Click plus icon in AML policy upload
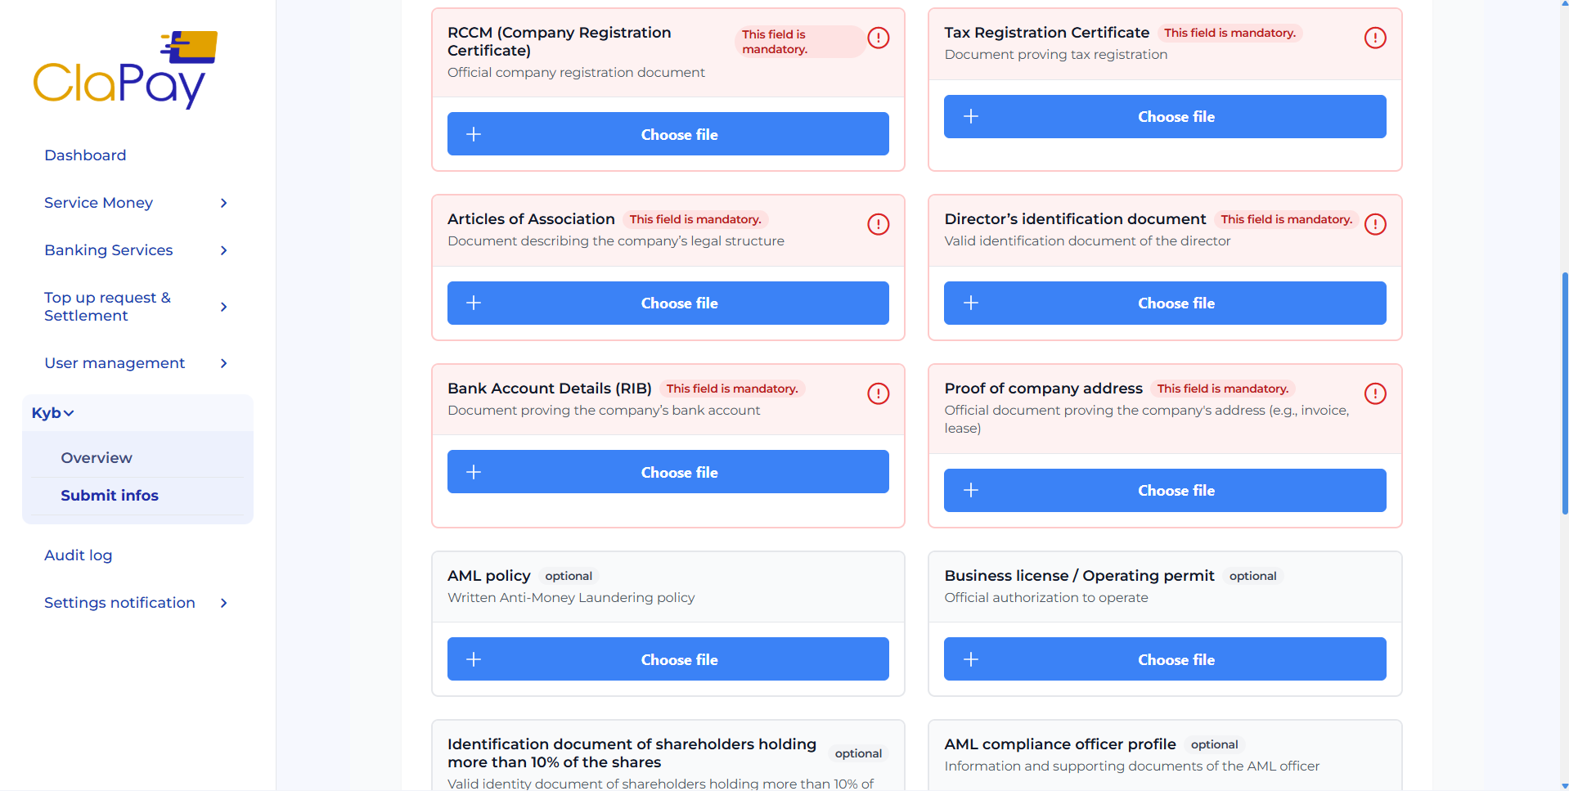The image size is (1569, 791). 474,659
